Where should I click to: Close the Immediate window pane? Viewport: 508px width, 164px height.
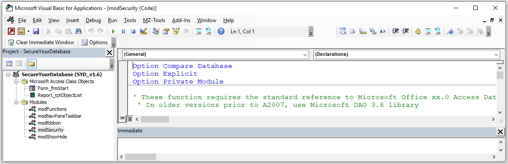[500, 132]
